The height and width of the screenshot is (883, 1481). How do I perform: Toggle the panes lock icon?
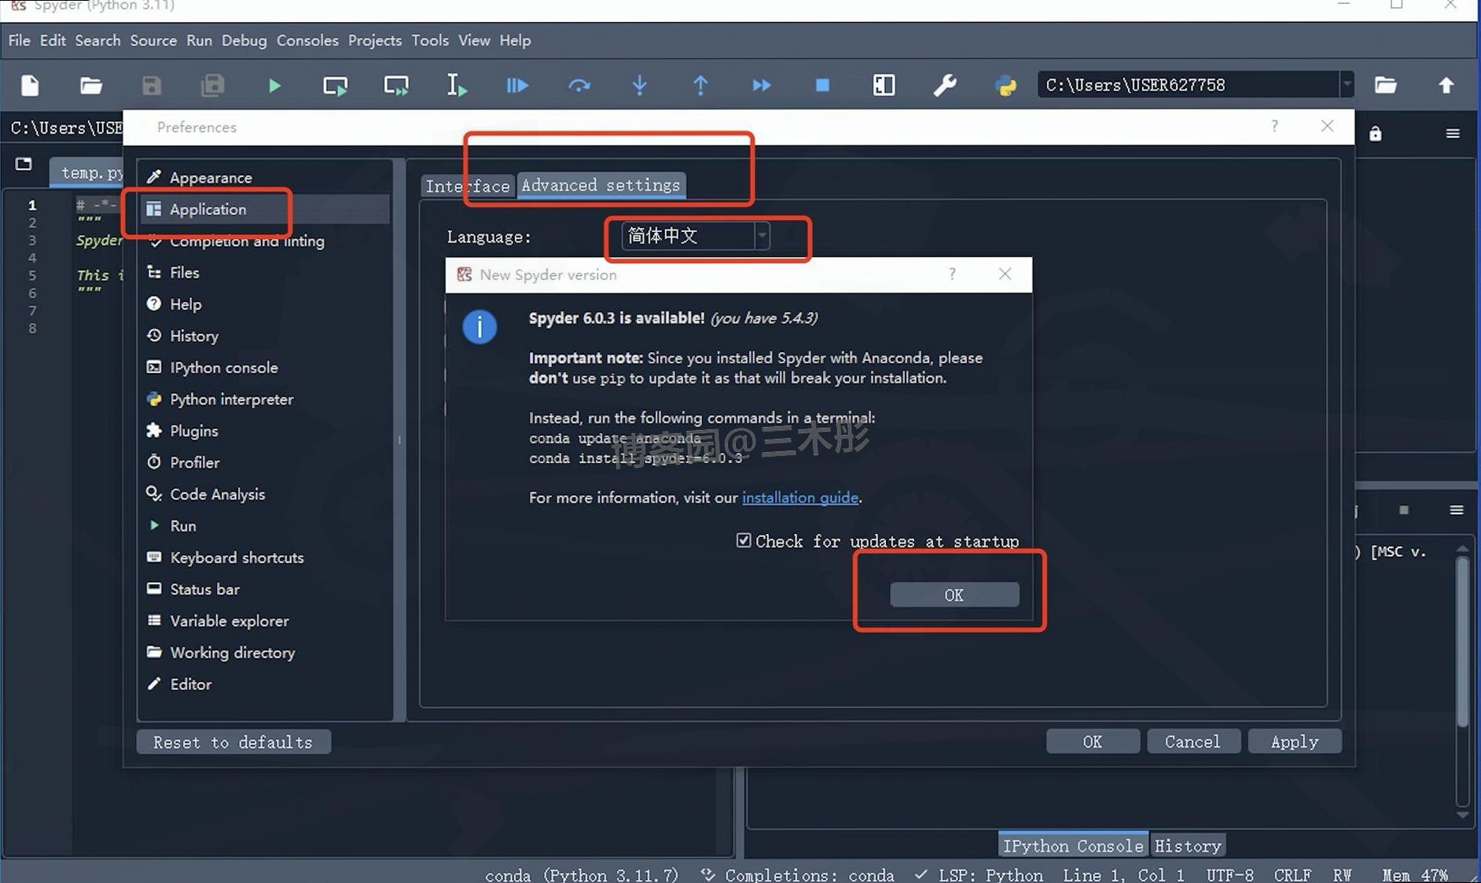click(1375, 133)
